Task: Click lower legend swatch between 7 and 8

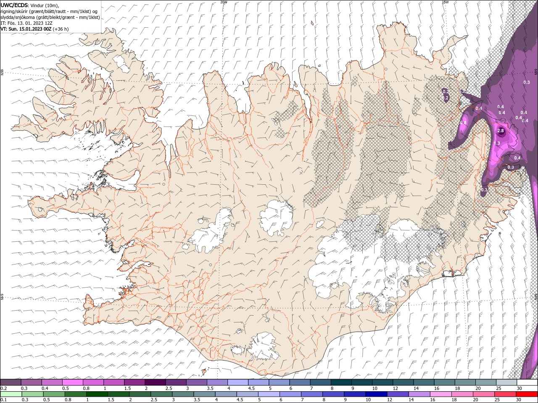Action: [x=311, y=394]
